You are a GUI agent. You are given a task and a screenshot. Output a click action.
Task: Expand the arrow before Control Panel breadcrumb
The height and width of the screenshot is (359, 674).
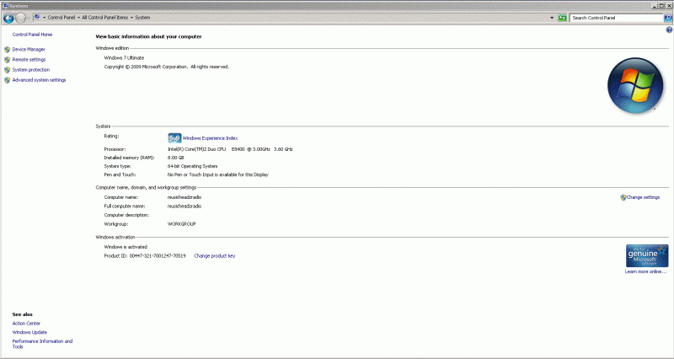click(x=45, y=18)
